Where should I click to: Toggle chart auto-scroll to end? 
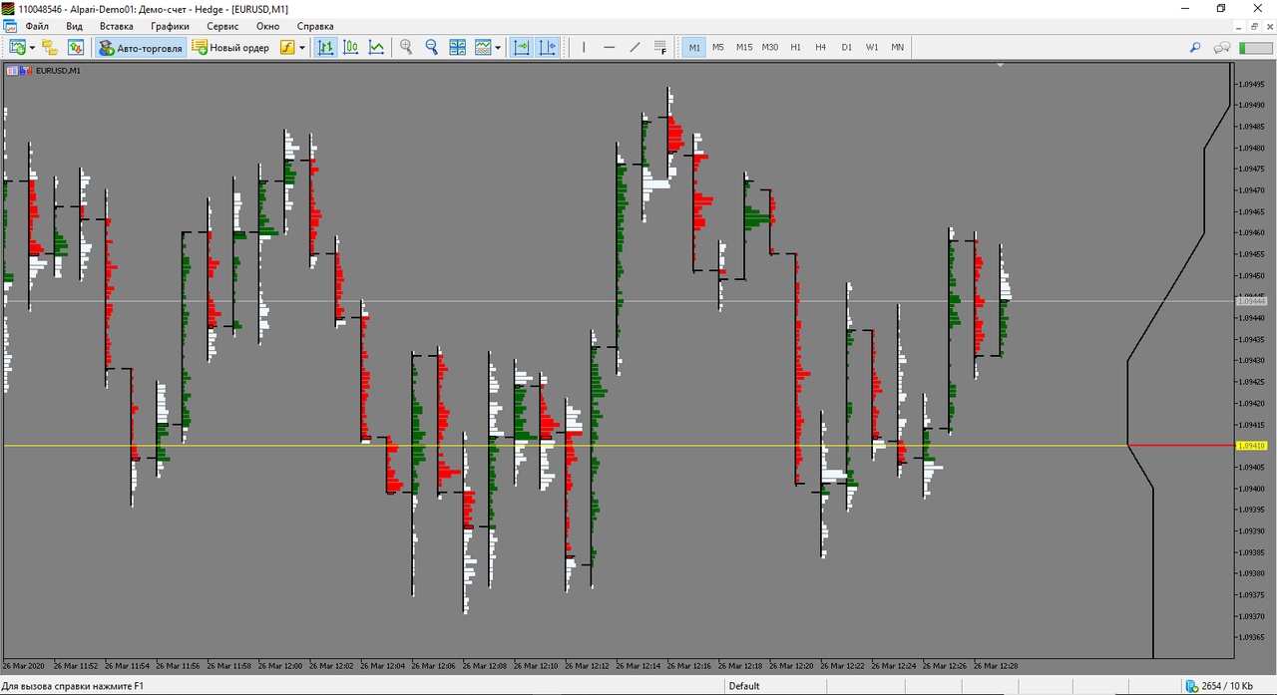coord(521,47)
